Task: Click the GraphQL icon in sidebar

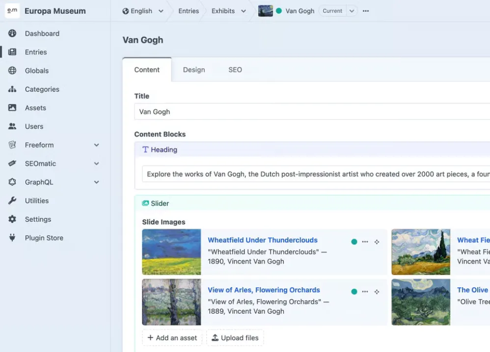Action: pyautogui.click(x=12, y=182)
